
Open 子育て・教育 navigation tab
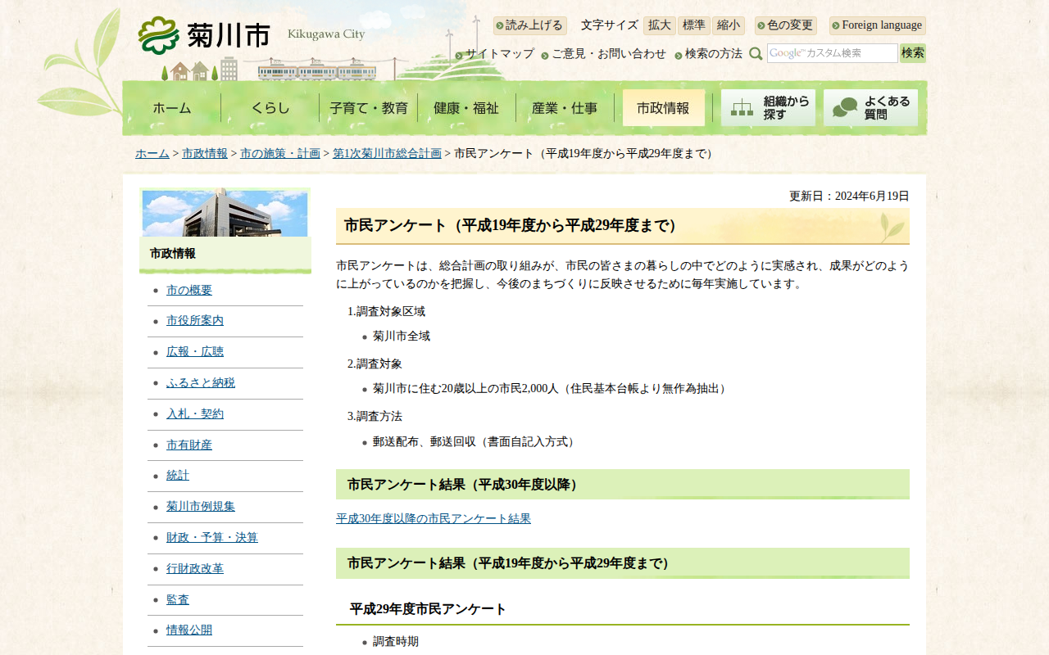[x=369, y=107]
